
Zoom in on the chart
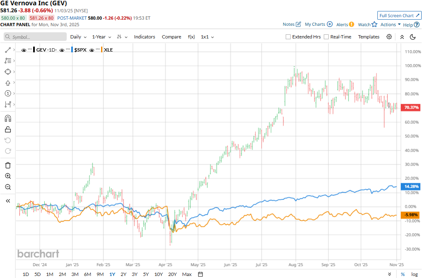point(8,176)
